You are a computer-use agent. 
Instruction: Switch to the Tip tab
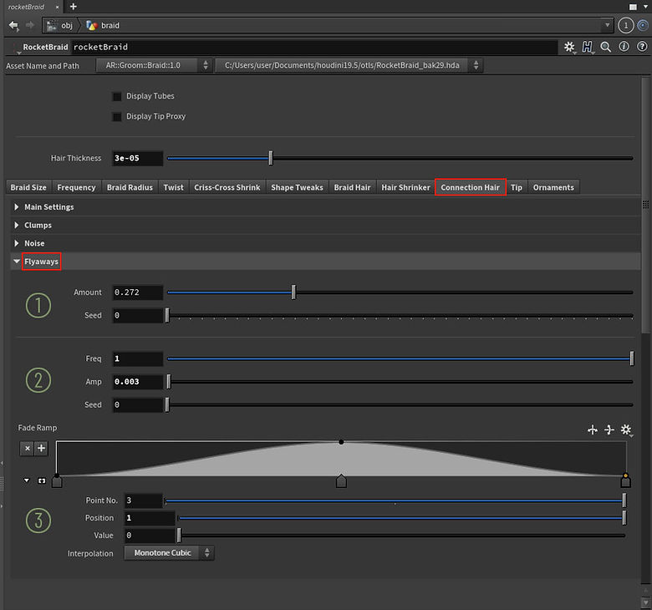point(517,187)
